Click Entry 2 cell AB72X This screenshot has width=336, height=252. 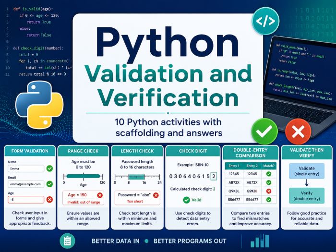click(252, 182)
